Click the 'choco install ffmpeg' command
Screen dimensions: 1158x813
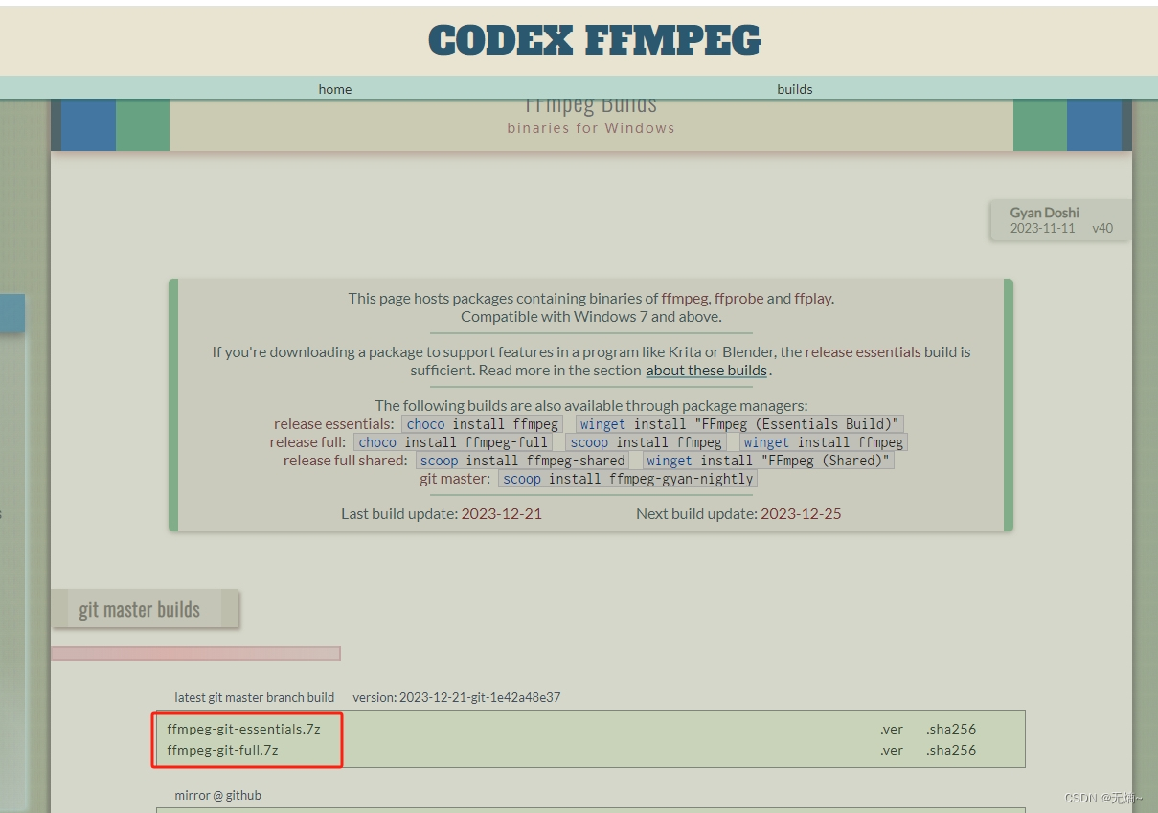pyautogui.click(x=483, y=424)
